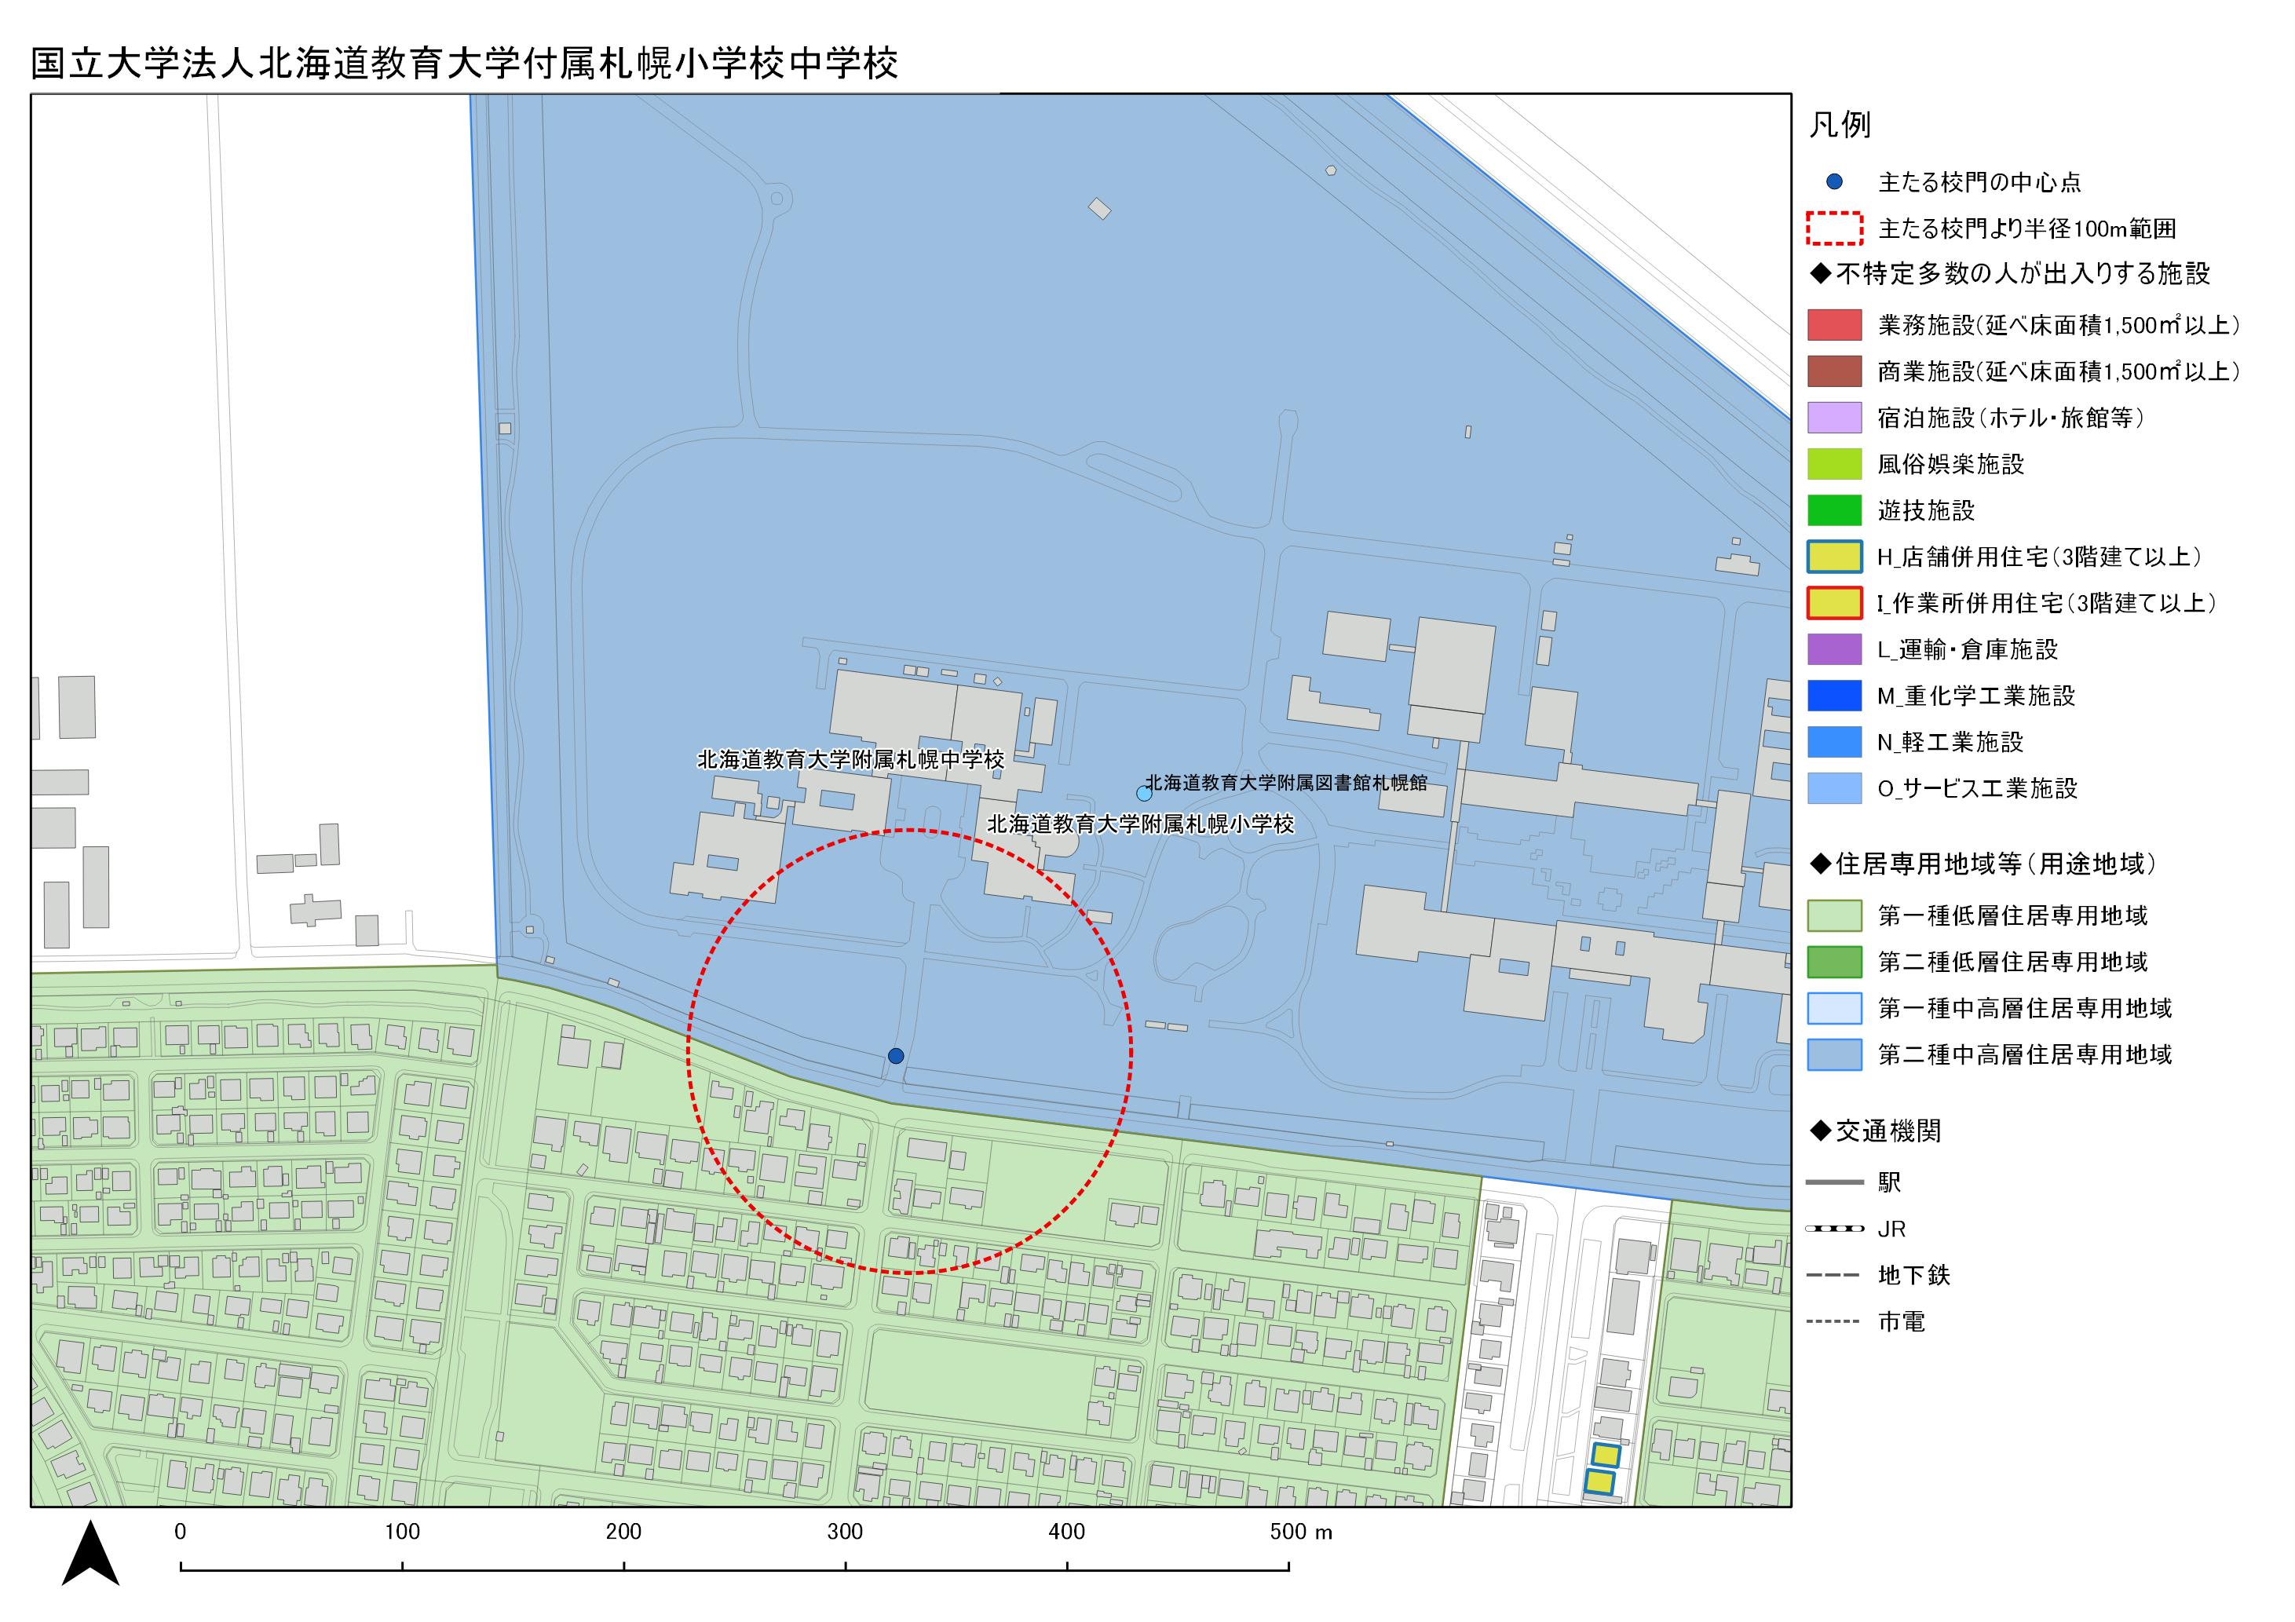Click the legend text JR
Screen dimensions: 2295x1622
pos(1892,1229)
